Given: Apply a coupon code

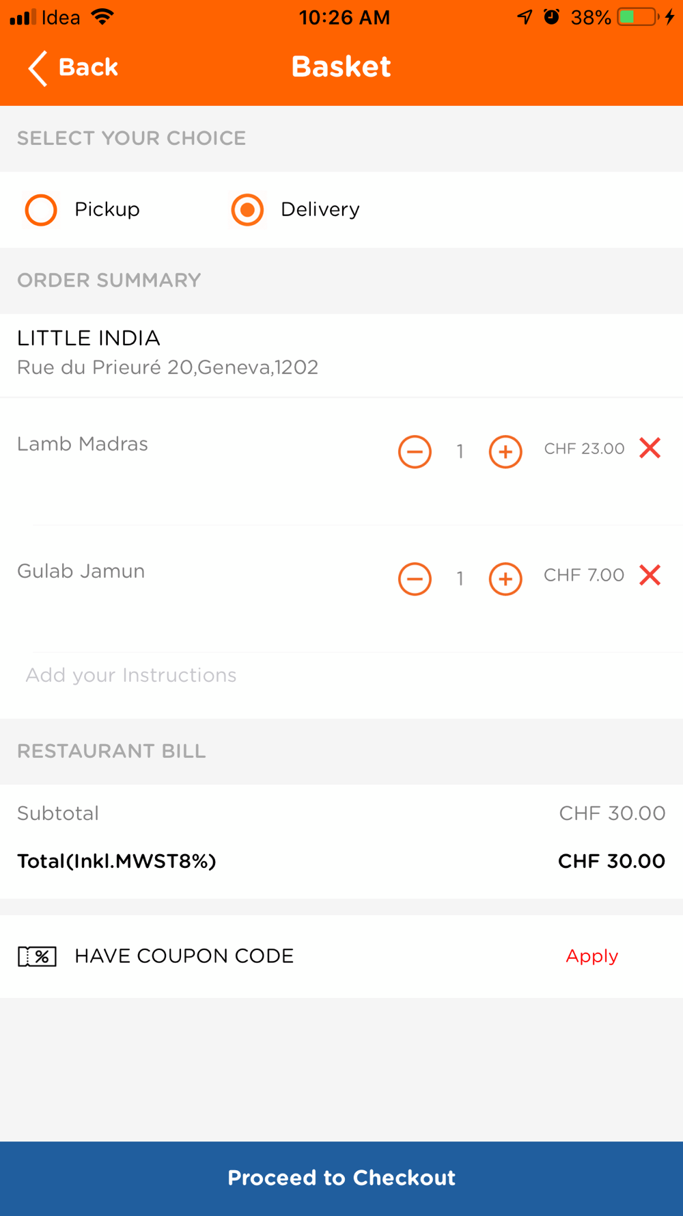Looking at the screenshot, I should [x=591, y=956].
